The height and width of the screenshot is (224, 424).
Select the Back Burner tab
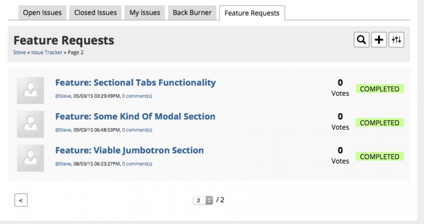[192, 13]
